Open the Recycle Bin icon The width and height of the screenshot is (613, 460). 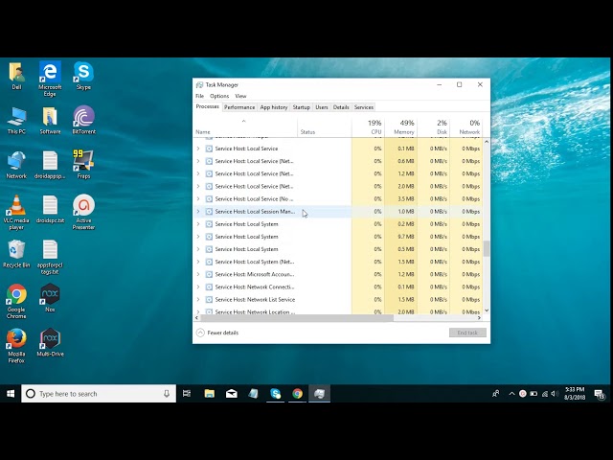point(16,254)
